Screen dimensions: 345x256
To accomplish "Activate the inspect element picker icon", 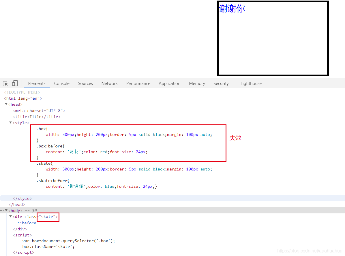I will pyautogui.click(x=5, y=84).
